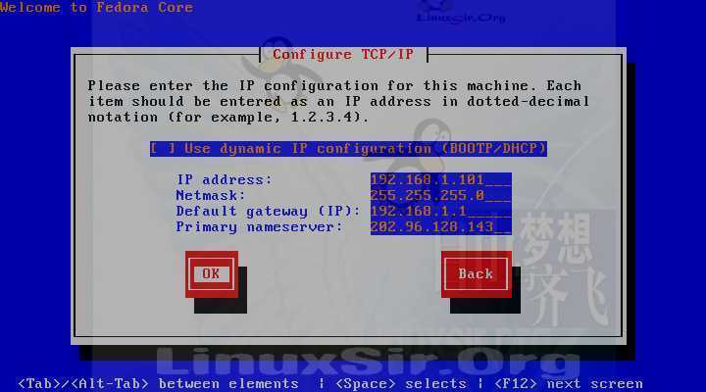Confirm settings with the OK button
The height and width of the screenshot is (392, 706).
[211, 274]
